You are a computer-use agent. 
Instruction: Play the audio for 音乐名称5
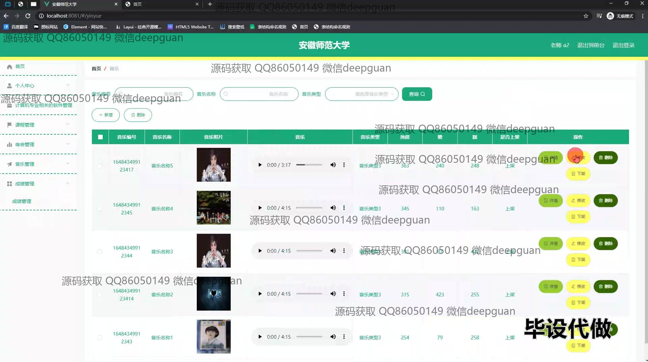(x=260, y=165)
